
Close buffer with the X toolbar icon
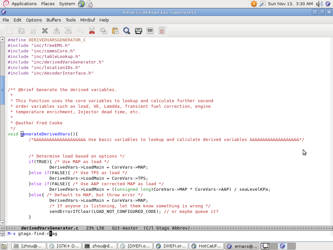pos(45,31)
